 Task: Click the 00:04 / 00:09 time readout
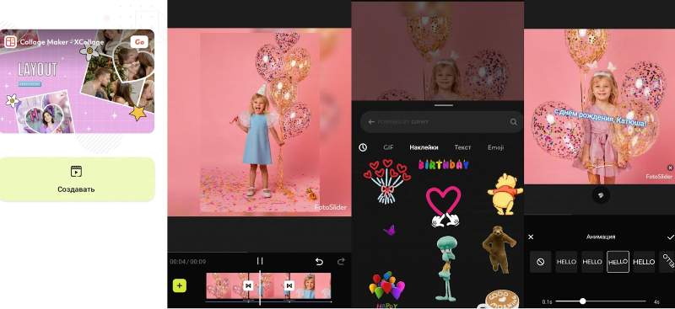click(187, 261)
